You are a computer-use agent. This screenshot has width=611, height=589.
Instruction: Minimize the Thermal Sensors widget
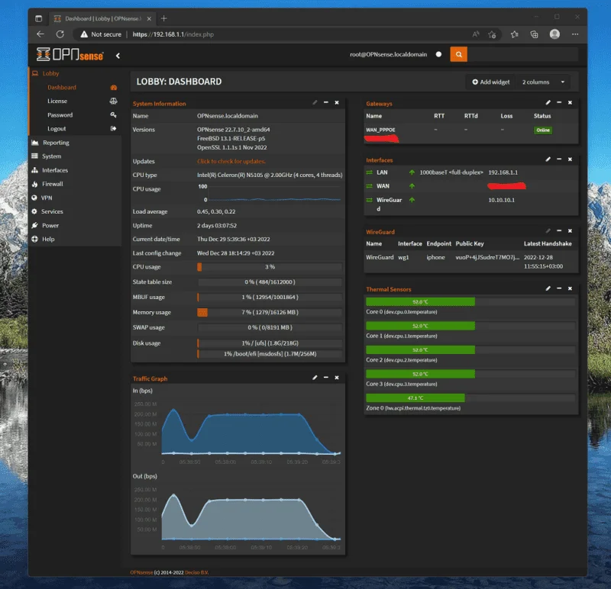(559, 288)
